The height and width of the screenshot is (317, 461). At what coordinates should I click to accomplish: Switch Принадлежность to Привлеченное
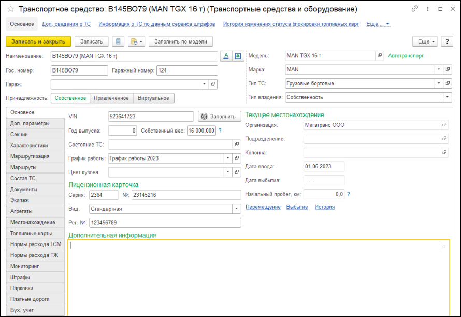tap(111, 98)
